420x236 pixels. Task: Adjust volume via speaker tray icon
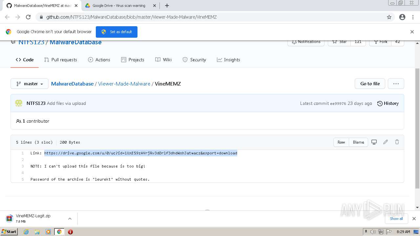click(x=373, y=232)
